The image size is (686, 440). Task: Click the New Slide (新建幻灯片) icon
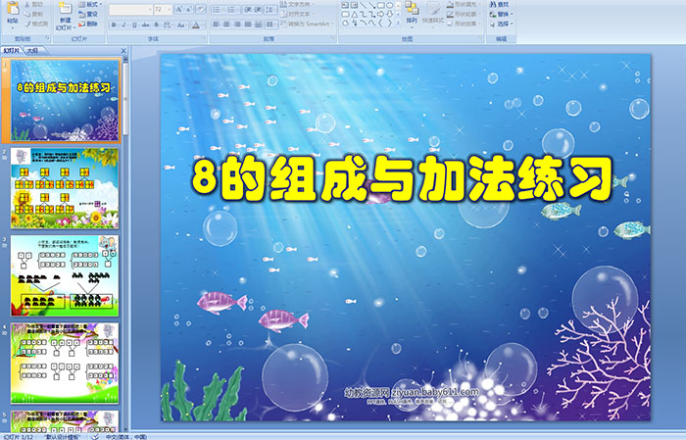(64, 13)
